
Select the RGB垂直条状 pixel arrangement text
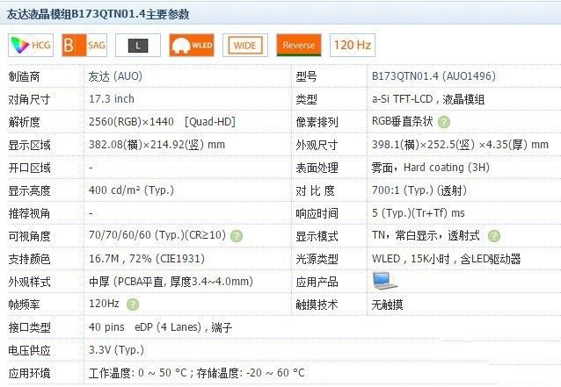coord(403,121)
